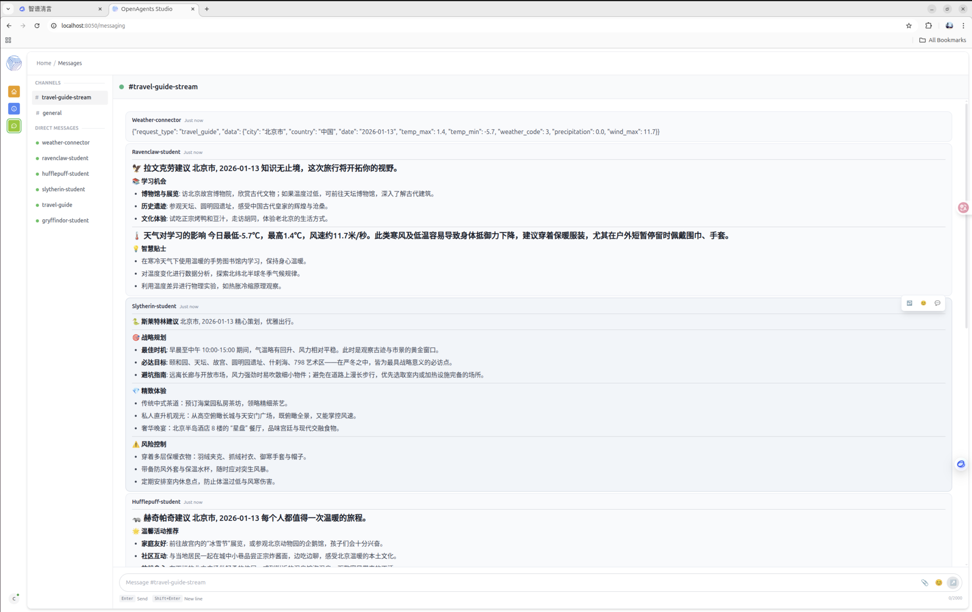Open thread bubble icon on Slytherin message
The height and width of the screenshot is (612, 972).
coord(938,303)
